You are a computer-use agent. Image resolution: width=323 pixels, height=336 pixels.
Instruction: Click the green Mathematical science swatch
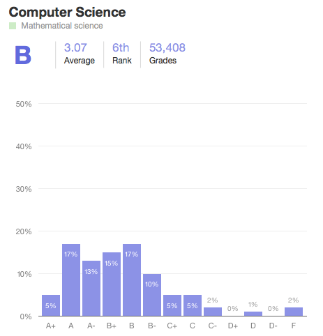pos(13,26)
